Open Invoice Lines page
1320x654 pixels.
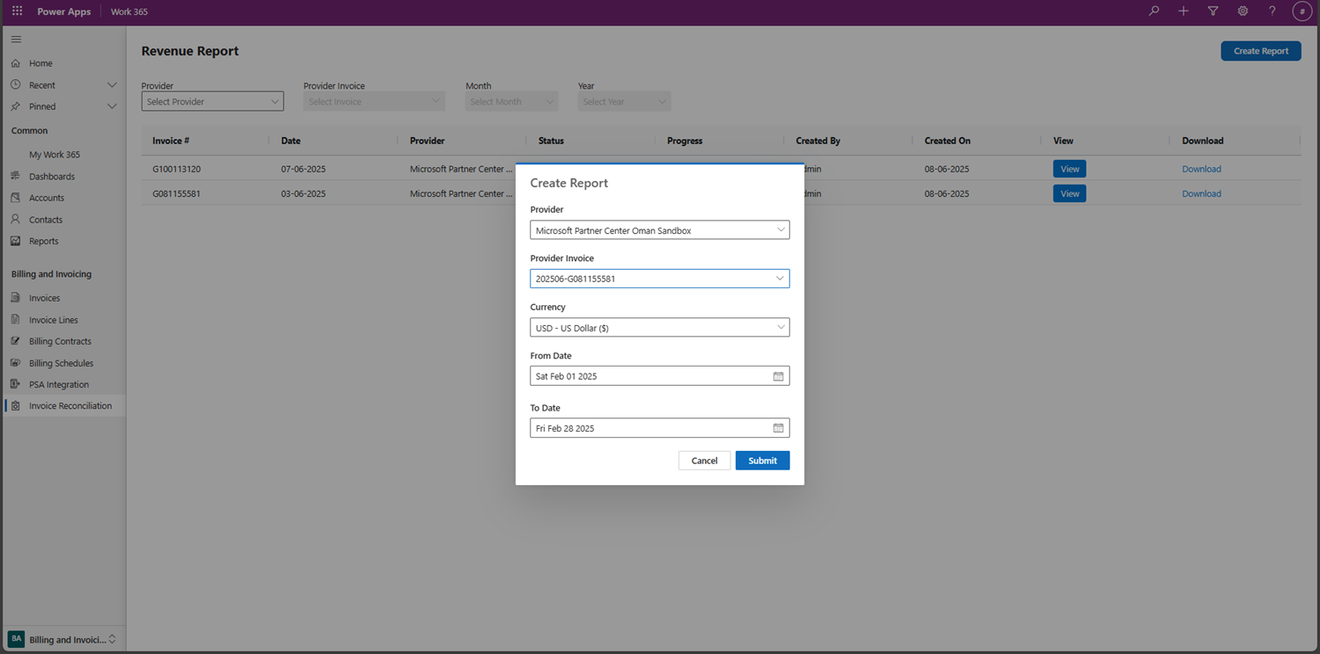(x=54, y=320)
